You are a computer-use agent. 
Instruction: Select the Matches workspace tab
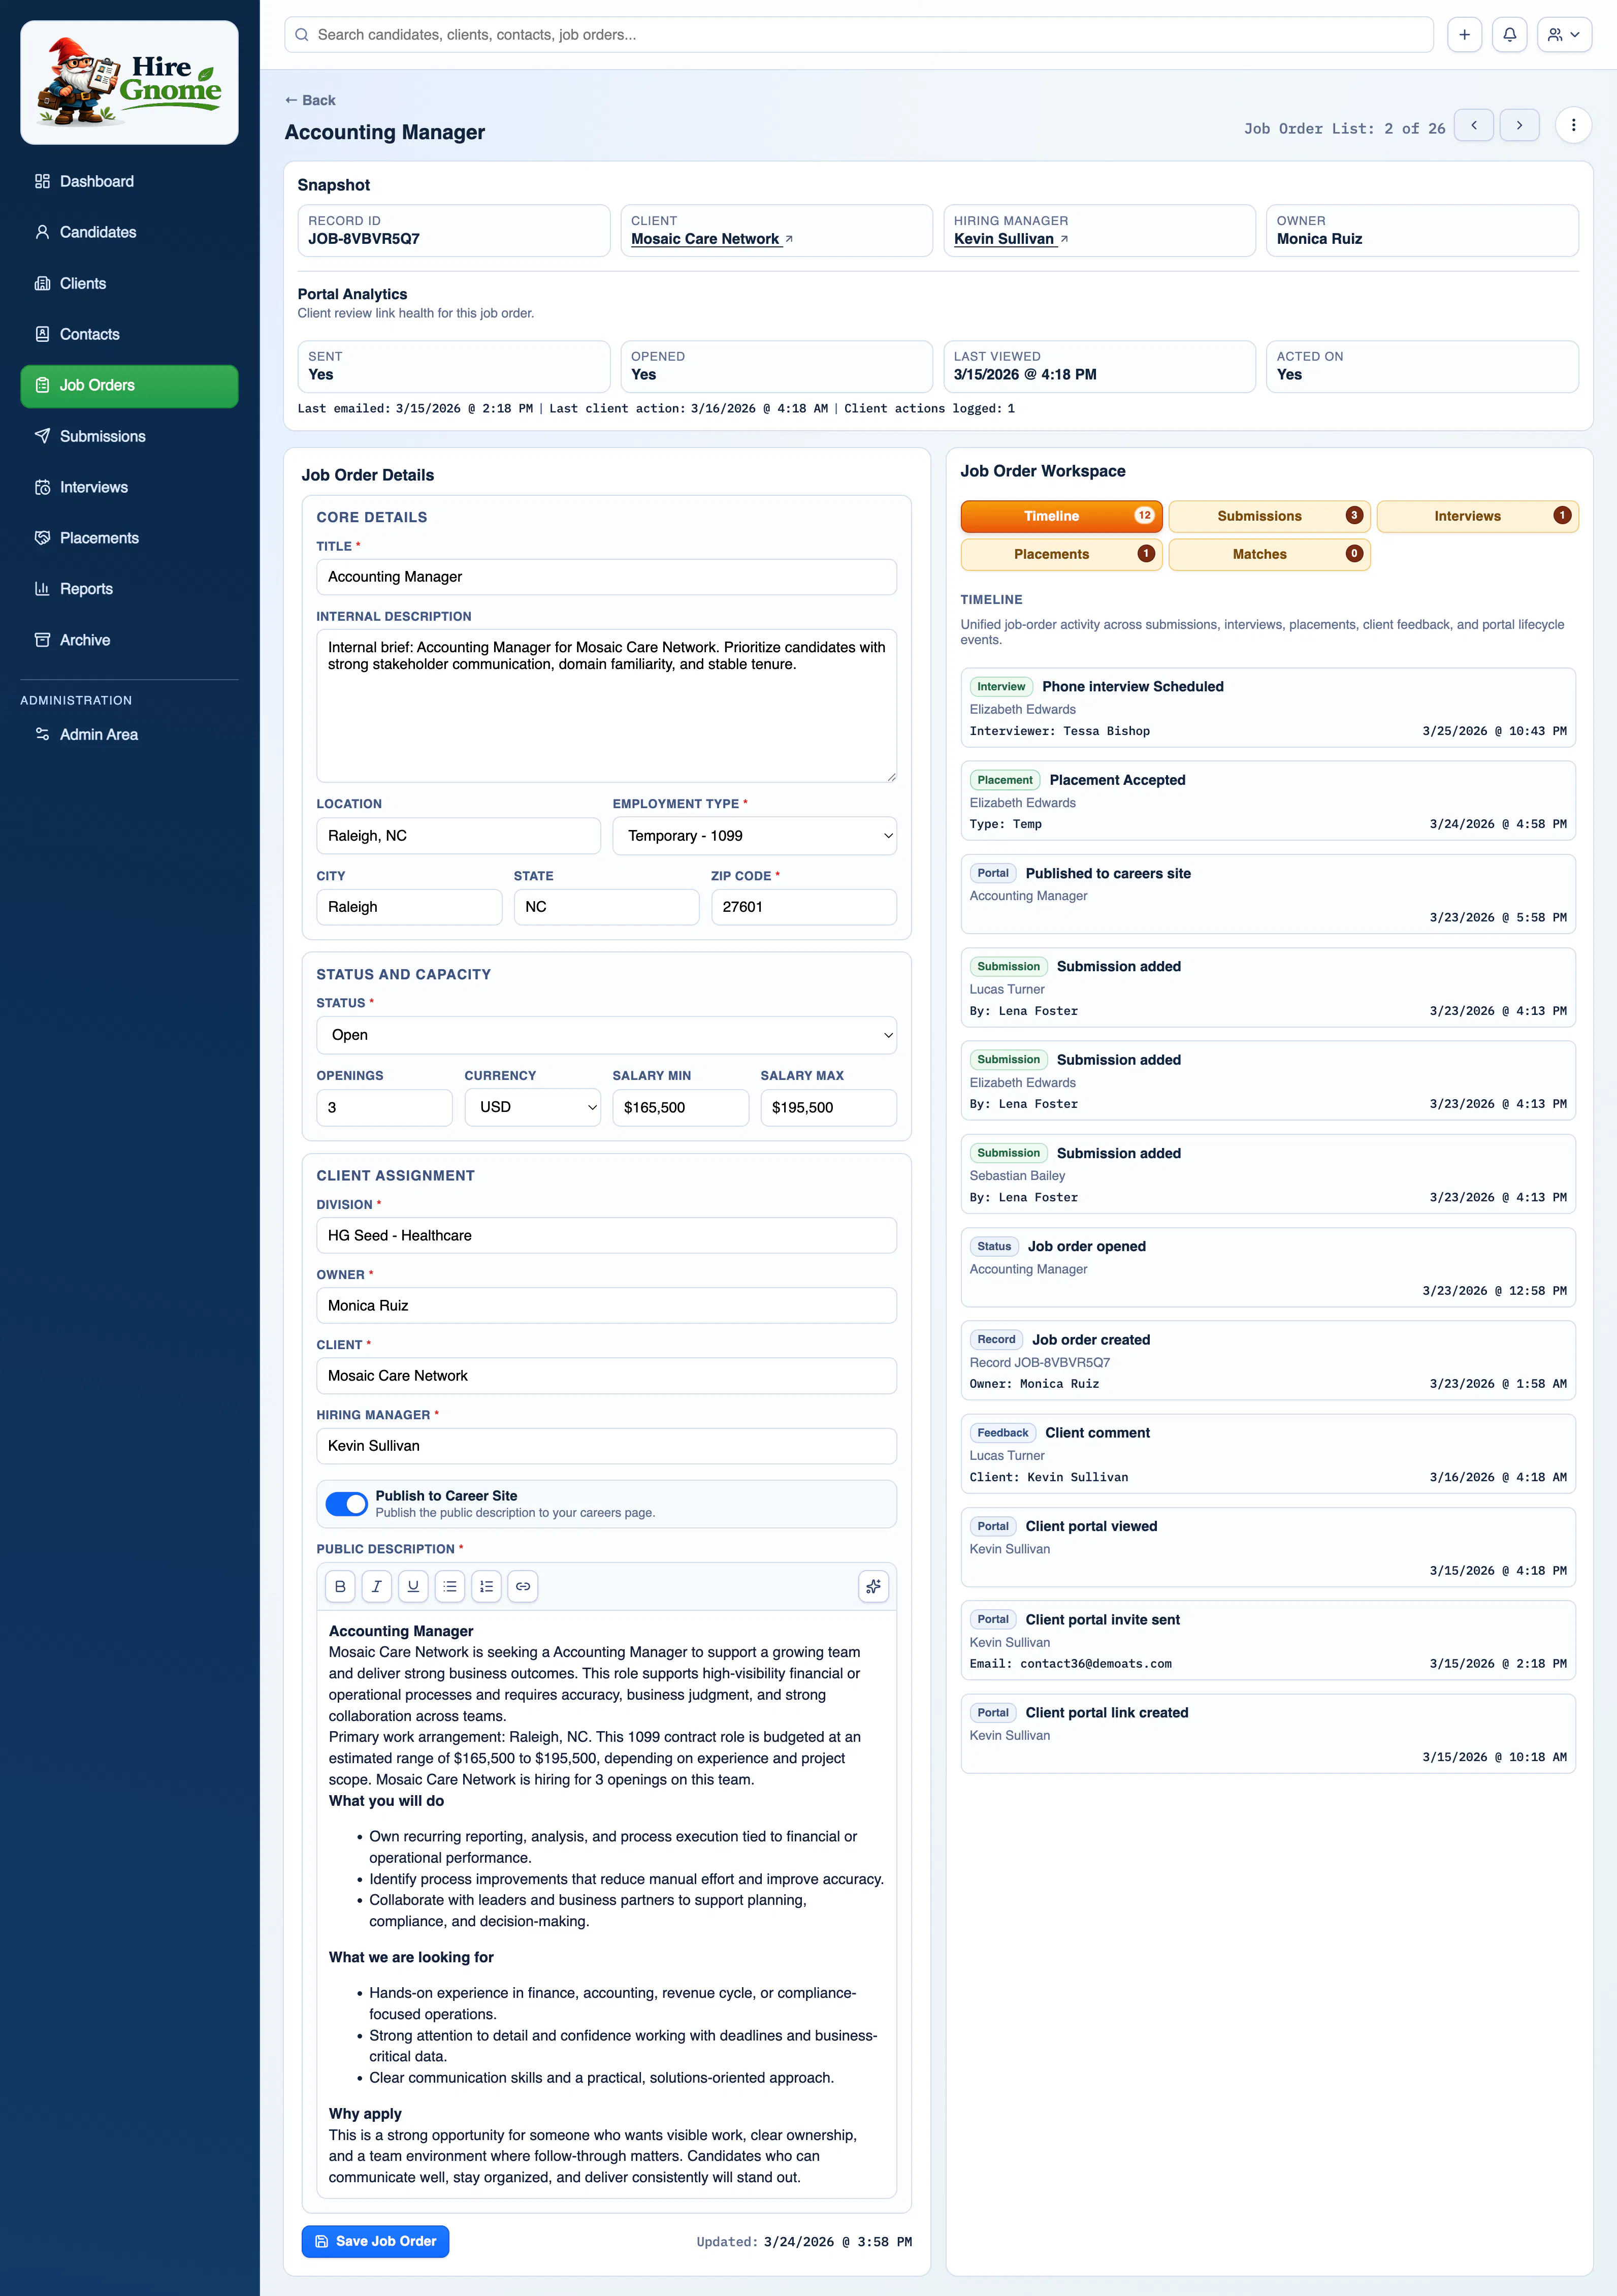pyautogui.click(x=1269, y=554)
